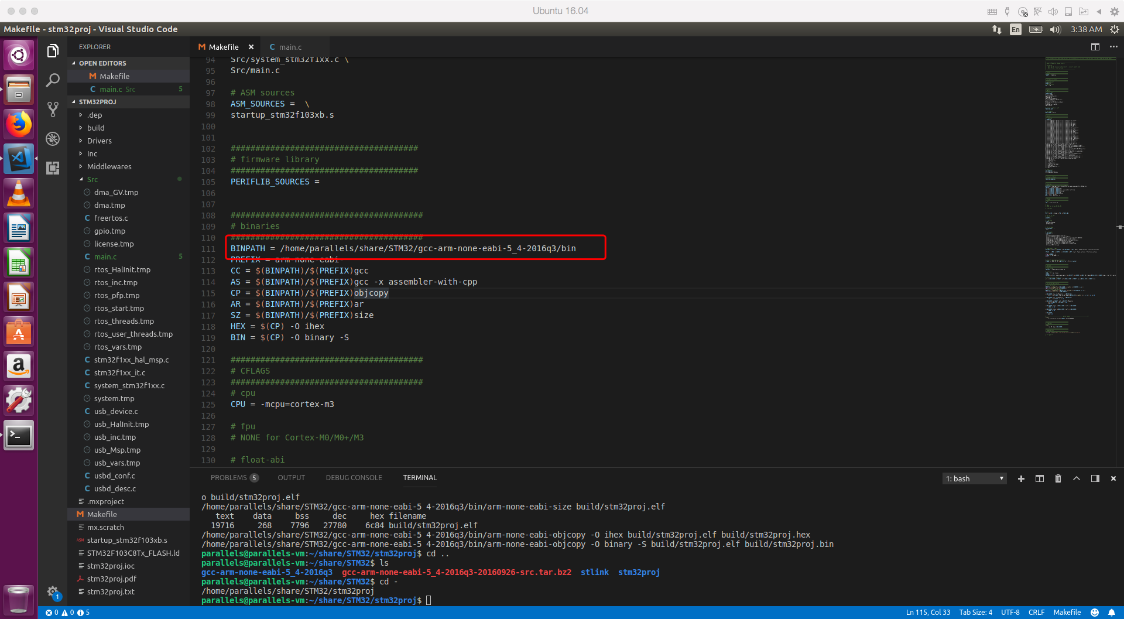This screenshot has height=619, width=1124.
Task: Change Makefile language mode in status bar
Action: pyautogui.click(x=1067, y=613)
